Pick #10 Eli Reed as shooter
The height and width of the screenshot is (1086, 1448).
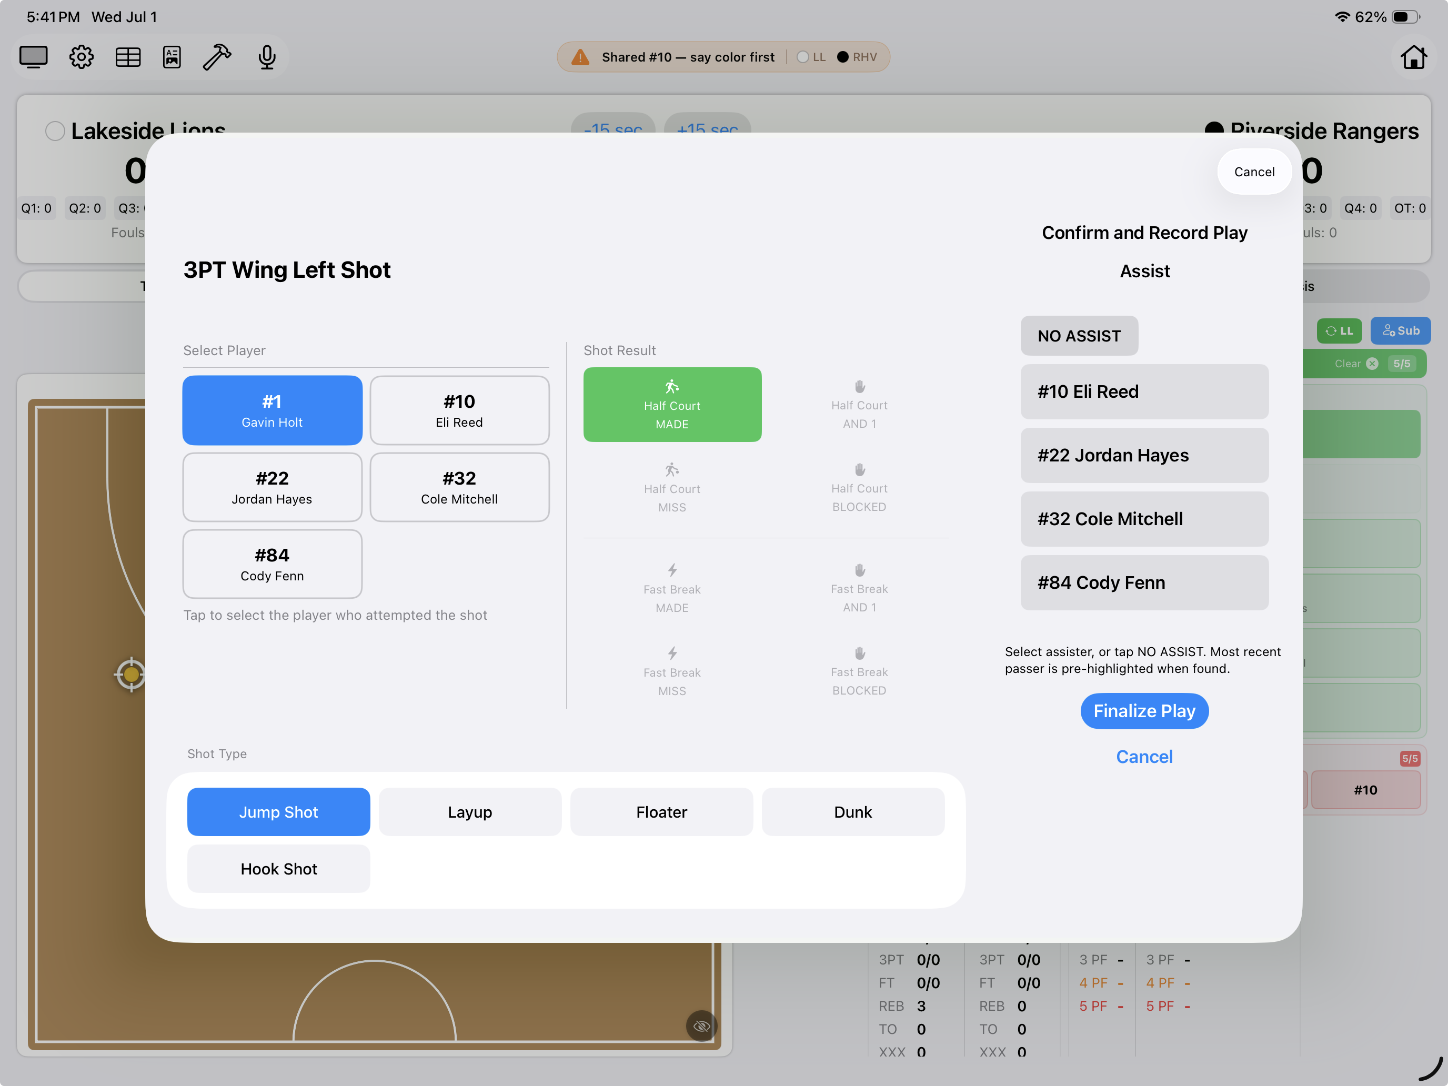pos(459,410)
